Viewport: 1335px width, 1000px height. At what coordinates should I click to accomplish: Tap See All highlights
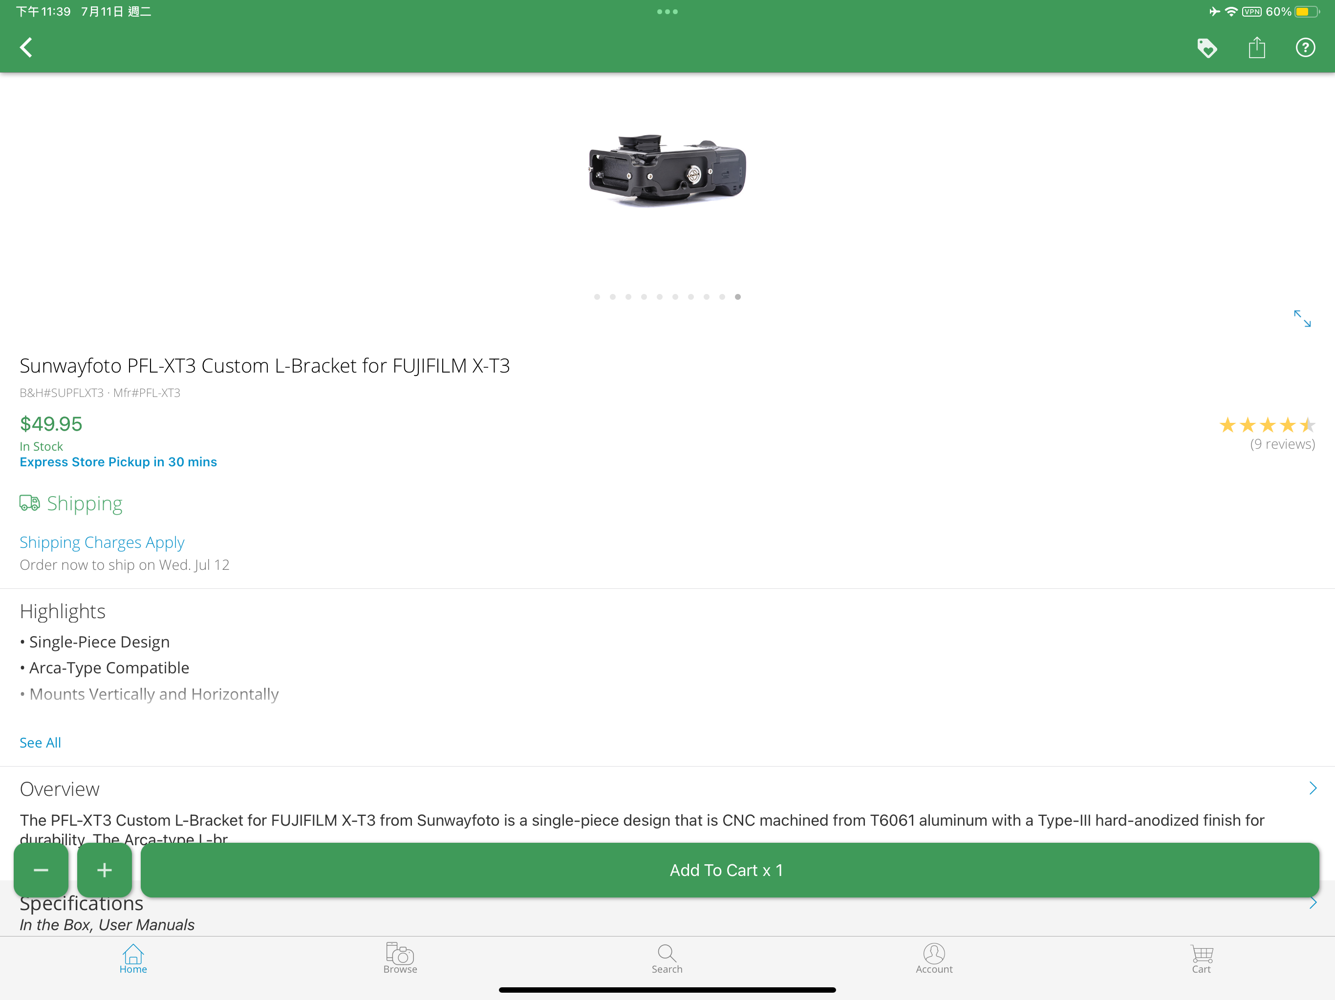click(40, 743)
